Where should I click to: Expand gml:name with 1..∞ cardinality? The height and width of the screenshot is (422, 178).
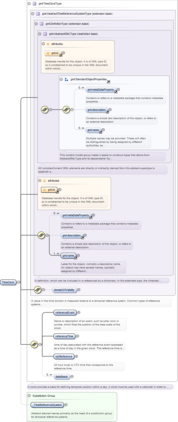coord(78,256)
